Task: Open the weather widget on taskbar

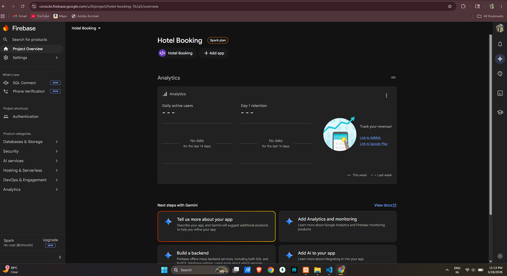Action: click(10, 270)
